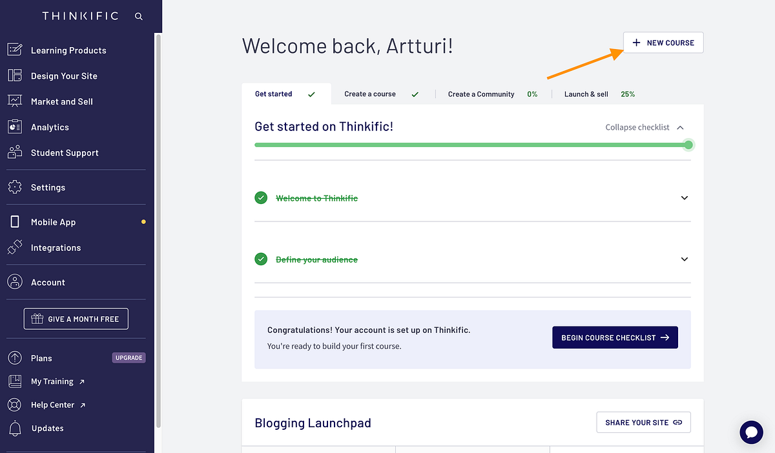Click the green progress bar end handle
The height and width of the screenshot is (453, 775).
688,145
